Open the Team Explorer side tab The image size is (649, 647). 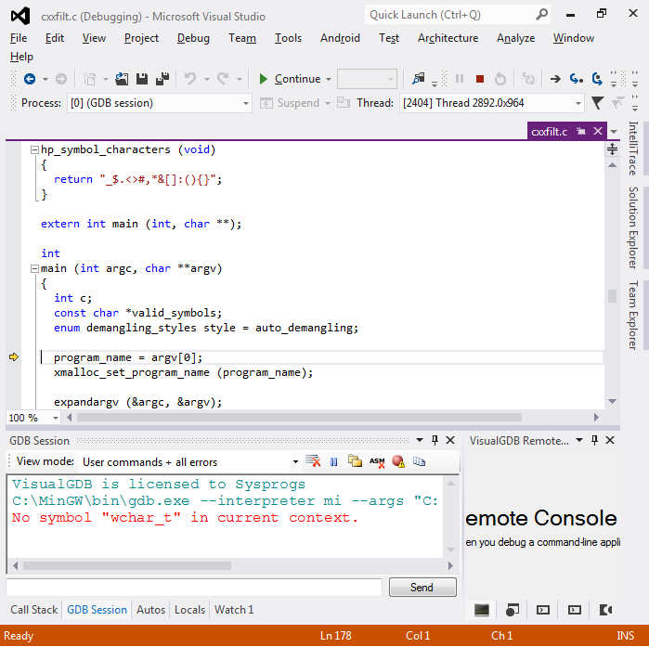(633, 316)
